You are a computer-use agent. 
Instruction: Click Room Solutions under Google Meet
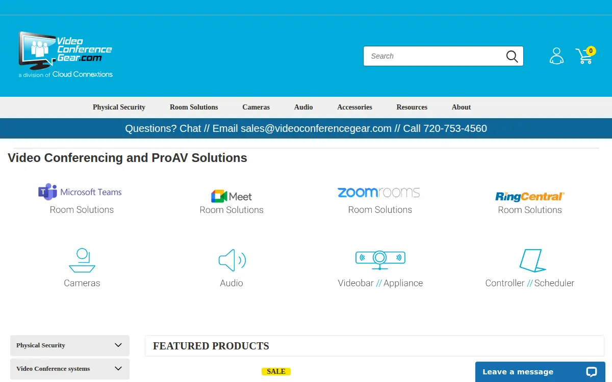(x=232, y=210)
